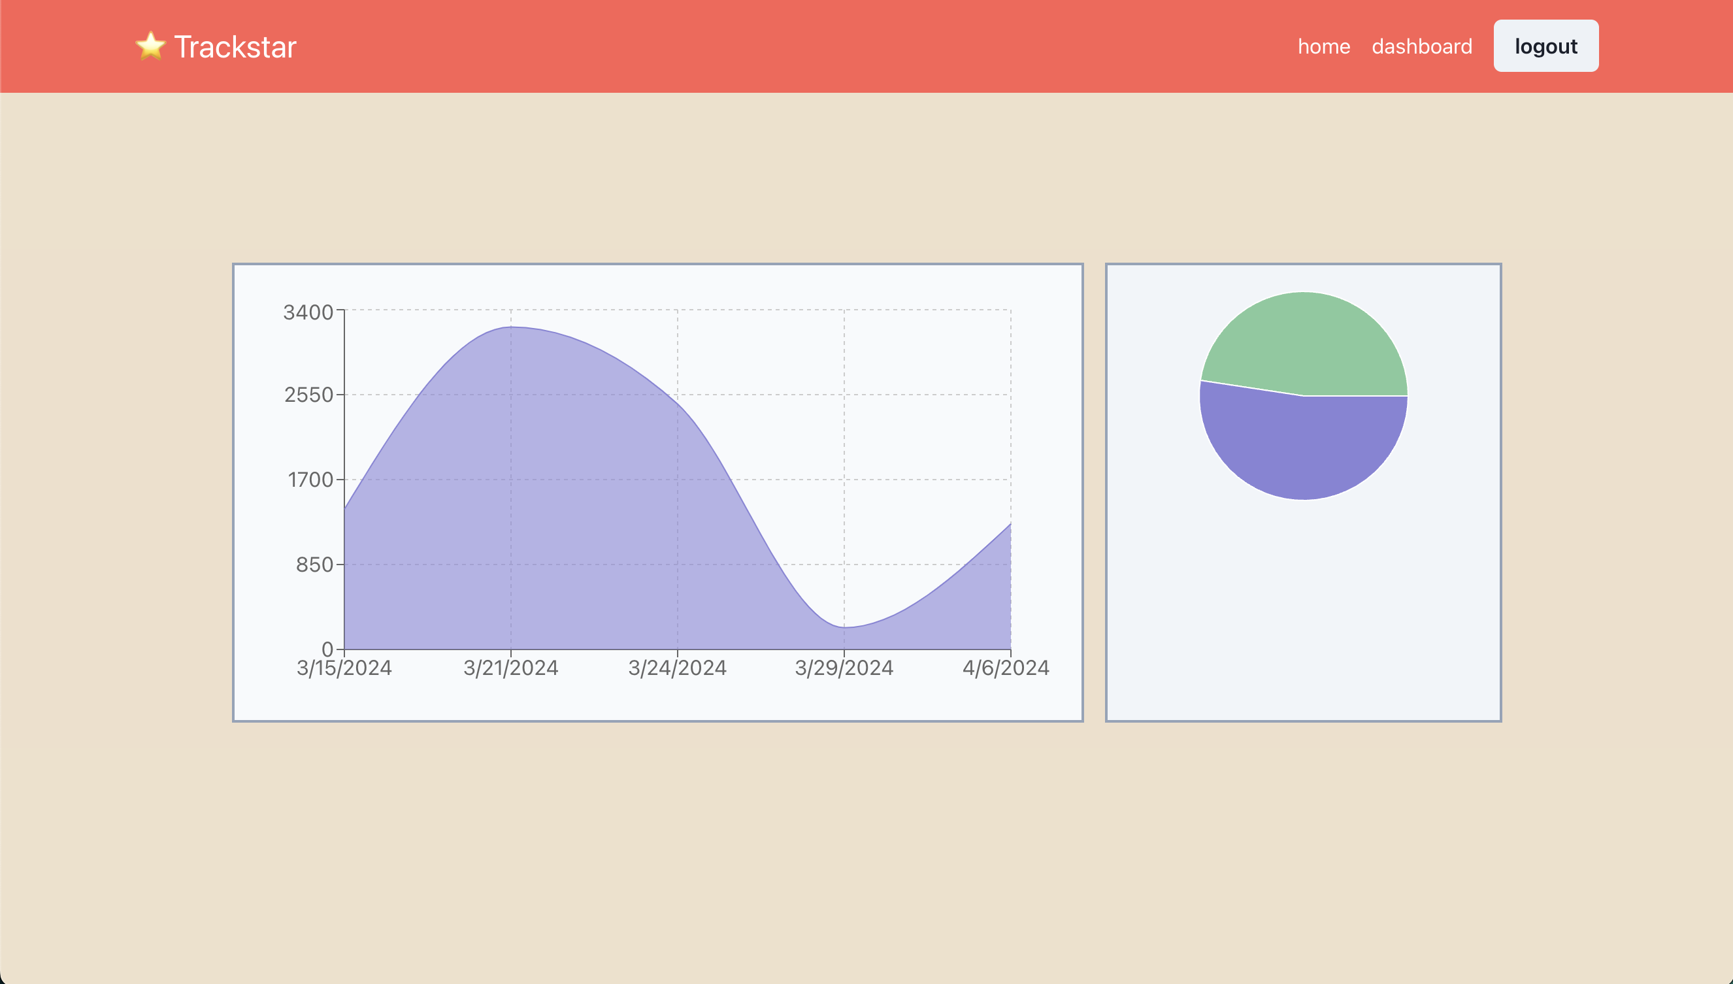The height and width of the screenshot is (984, 1733).
Task: Click the star logo icon
Action: tap(150, 46)
